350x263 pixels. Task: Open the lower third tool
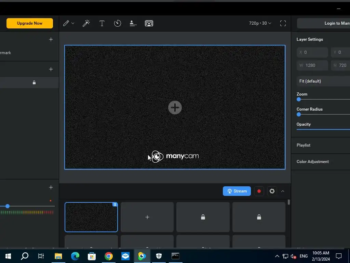coord(133,23)
